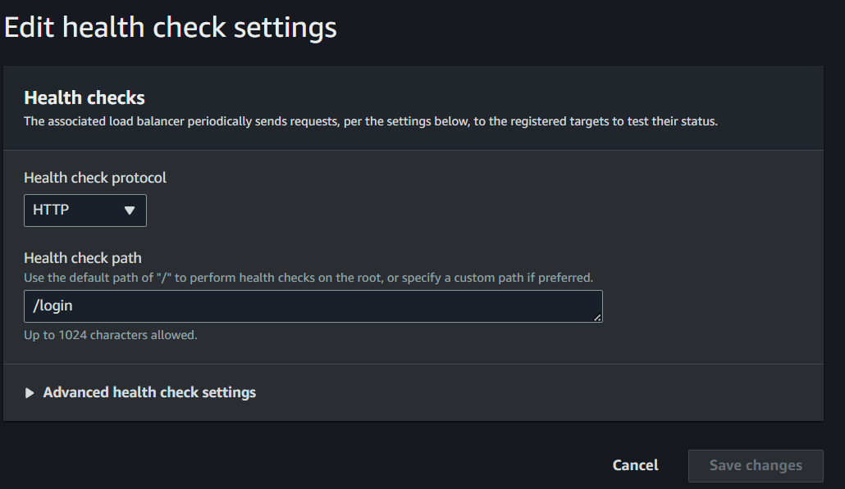Click the downward chevron on the HTTP selector

pyautogui.click(x=130, y=211)
